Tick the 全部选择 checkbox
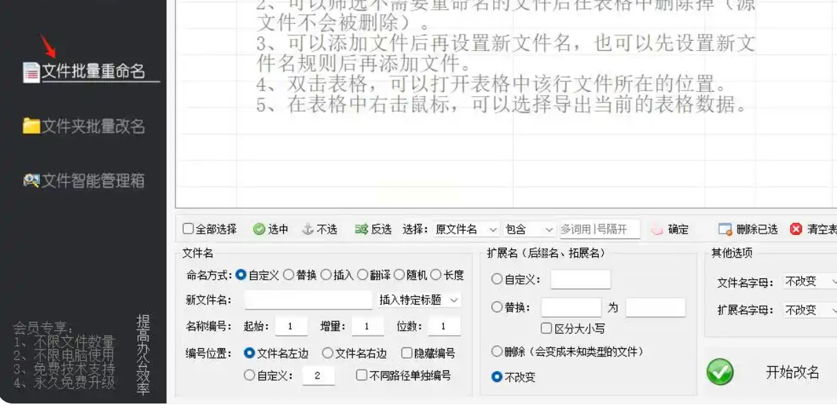This screenshot has height=409, width=837. [x=188, y=229]
